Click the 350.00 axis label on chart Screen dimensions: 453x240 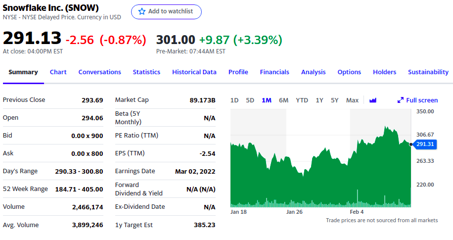425,112
